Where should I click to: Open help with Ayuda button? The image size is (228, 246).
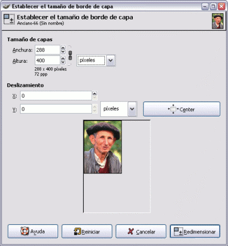coord(33,231)
